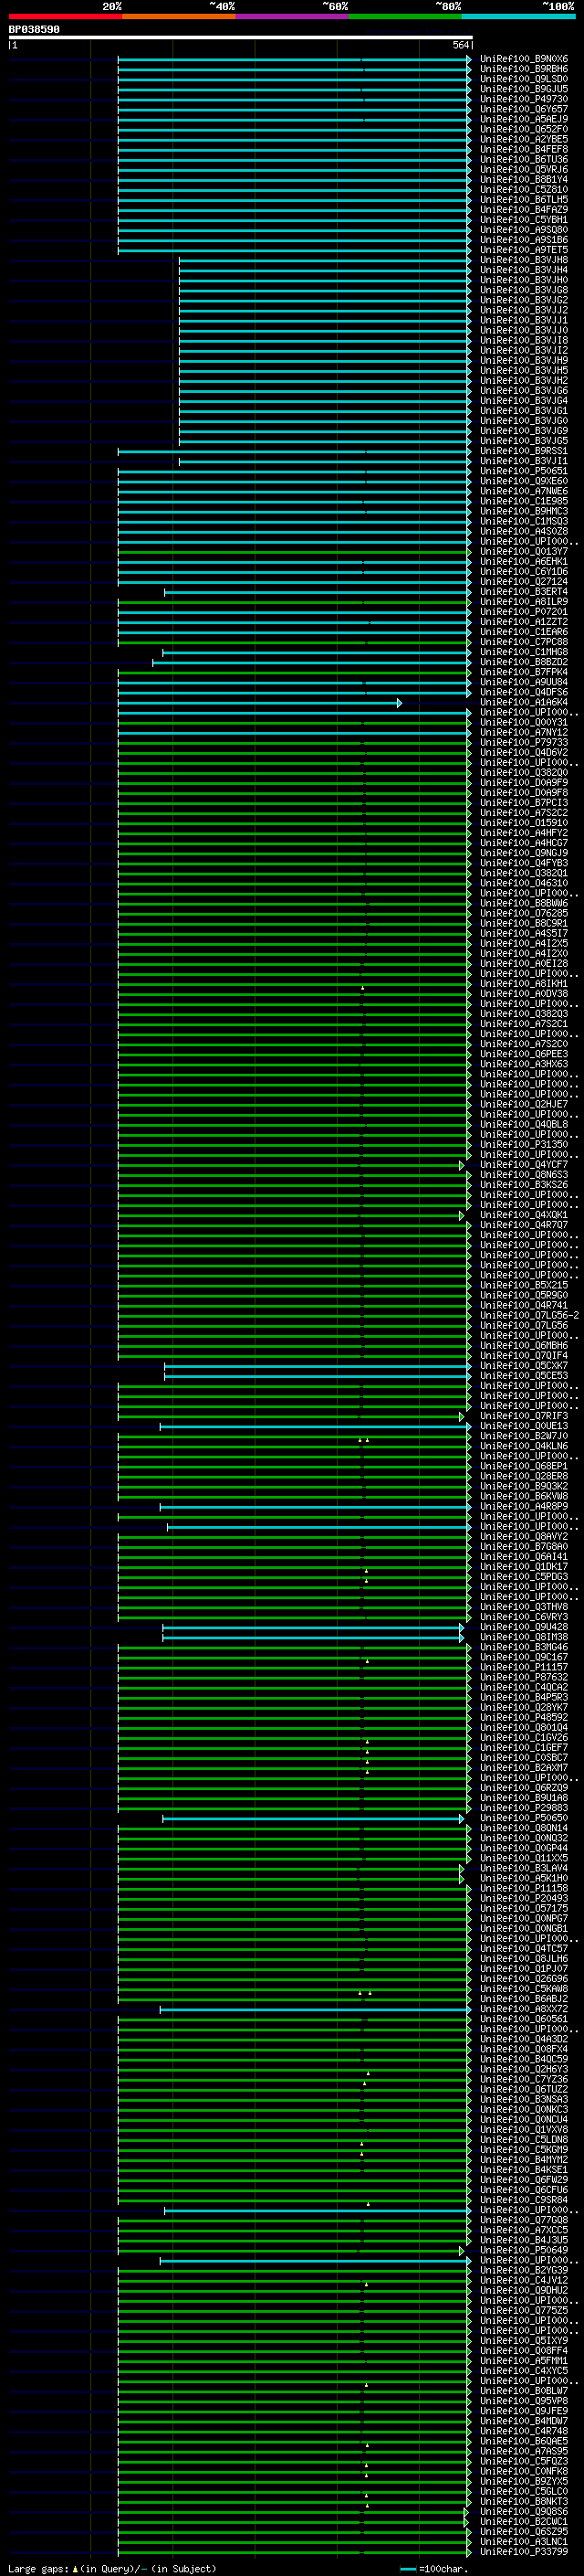Screen dimensions: 584x2576
Task: Select hit UniRef100_A5FMM1
Action: [524, 2360]
